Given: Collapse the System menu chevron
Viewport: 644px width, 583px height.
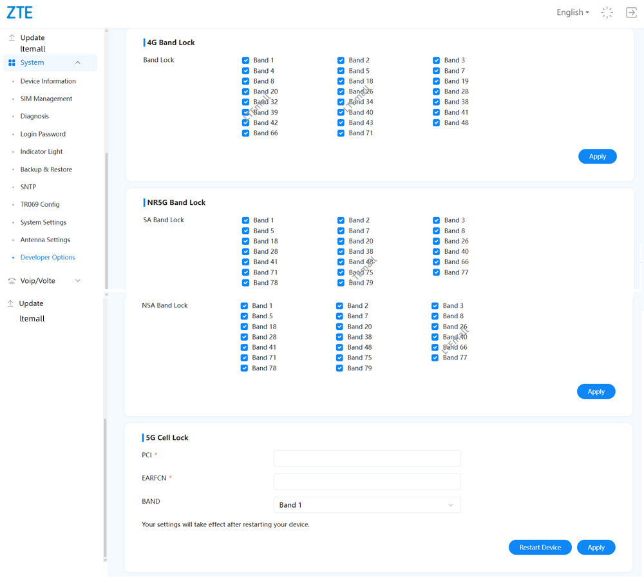Looking at the screenshot, I should point(78,62).
